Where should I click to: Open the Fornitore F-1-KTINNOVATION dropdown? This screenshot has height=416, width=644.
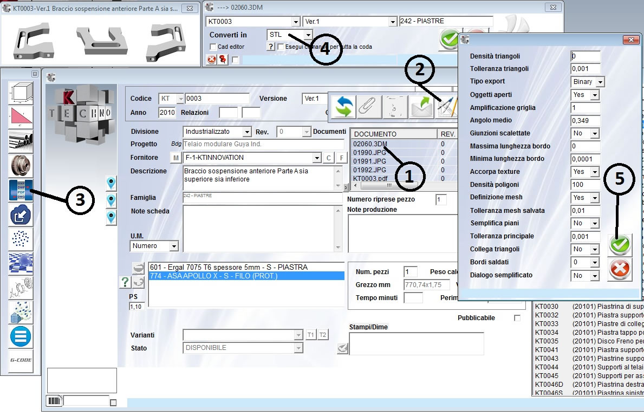317,158
